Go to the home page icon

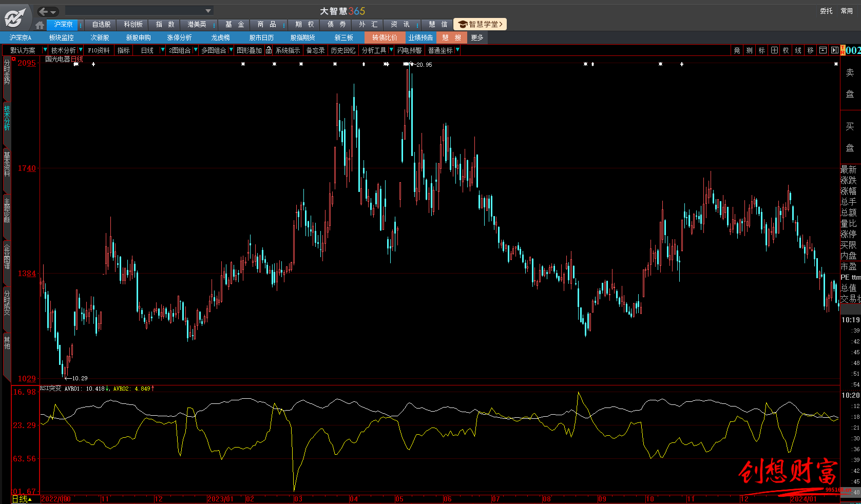coord(40,25)
